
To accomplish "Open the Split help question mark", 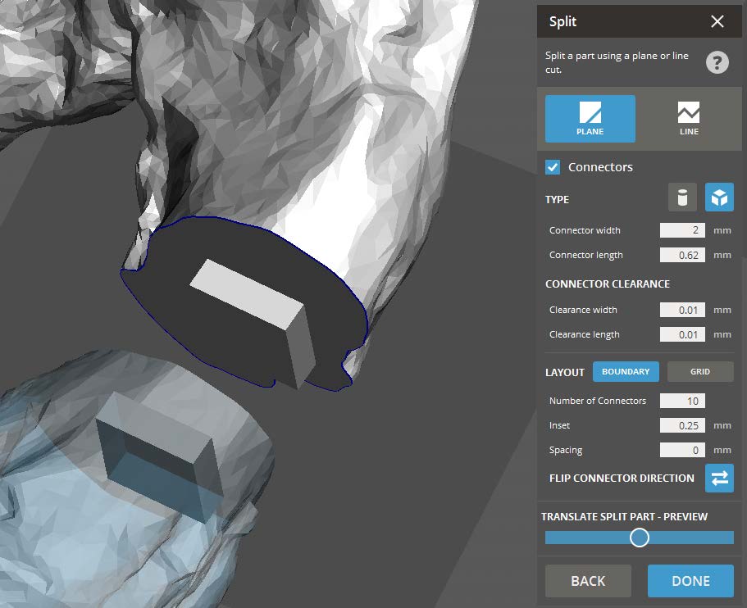I will pos(717,62).
